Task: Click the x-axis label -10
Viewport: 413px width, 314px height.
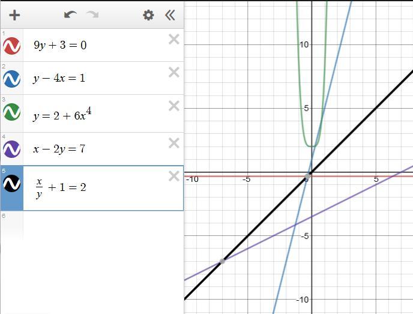Action: click(x=192, y=180)
